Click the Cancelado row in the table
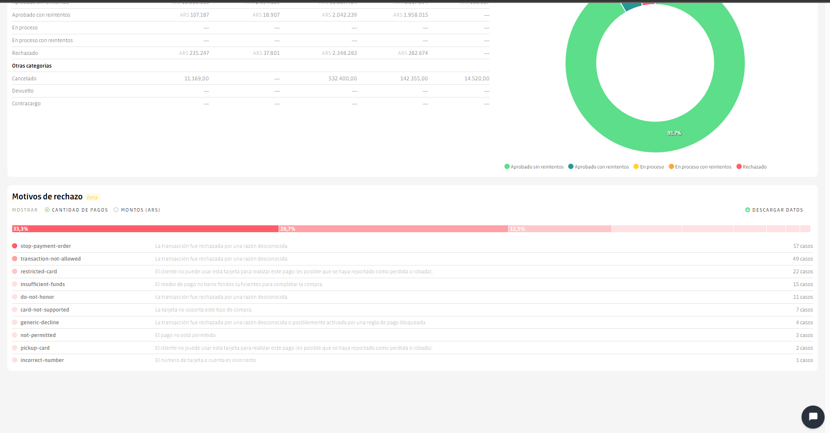The height and width of the screenshot is (433, 830). 25,78
